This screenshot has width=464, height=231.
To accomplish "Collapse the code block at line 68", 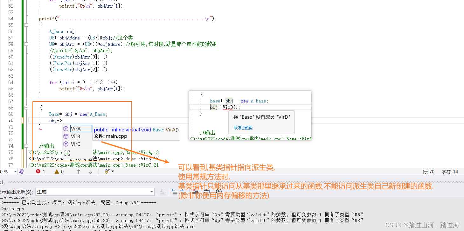I will click(x=26, y=108).
